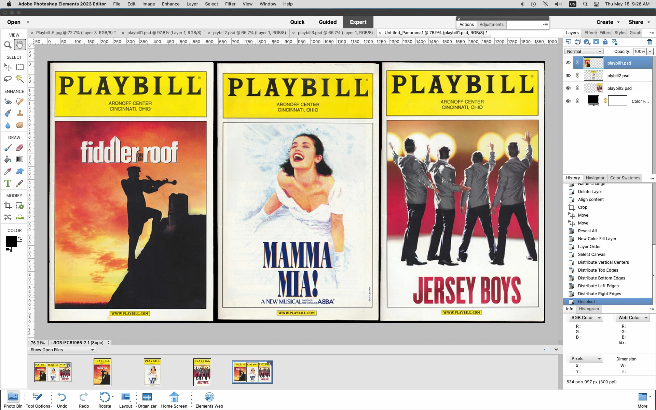656x410 pixels.
Task: Open the Filter menu
Action: click(230, 4)
